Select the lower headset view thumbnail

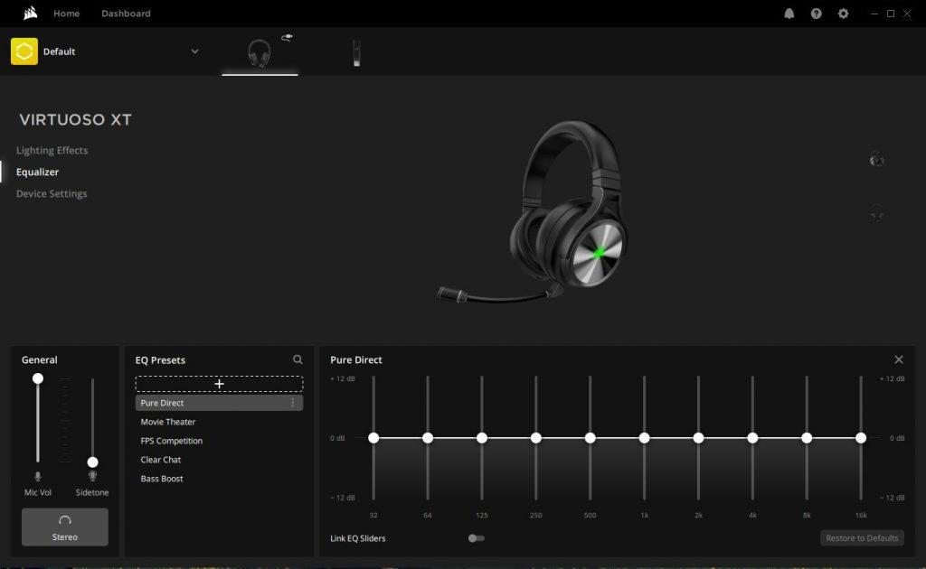point(877,213)
